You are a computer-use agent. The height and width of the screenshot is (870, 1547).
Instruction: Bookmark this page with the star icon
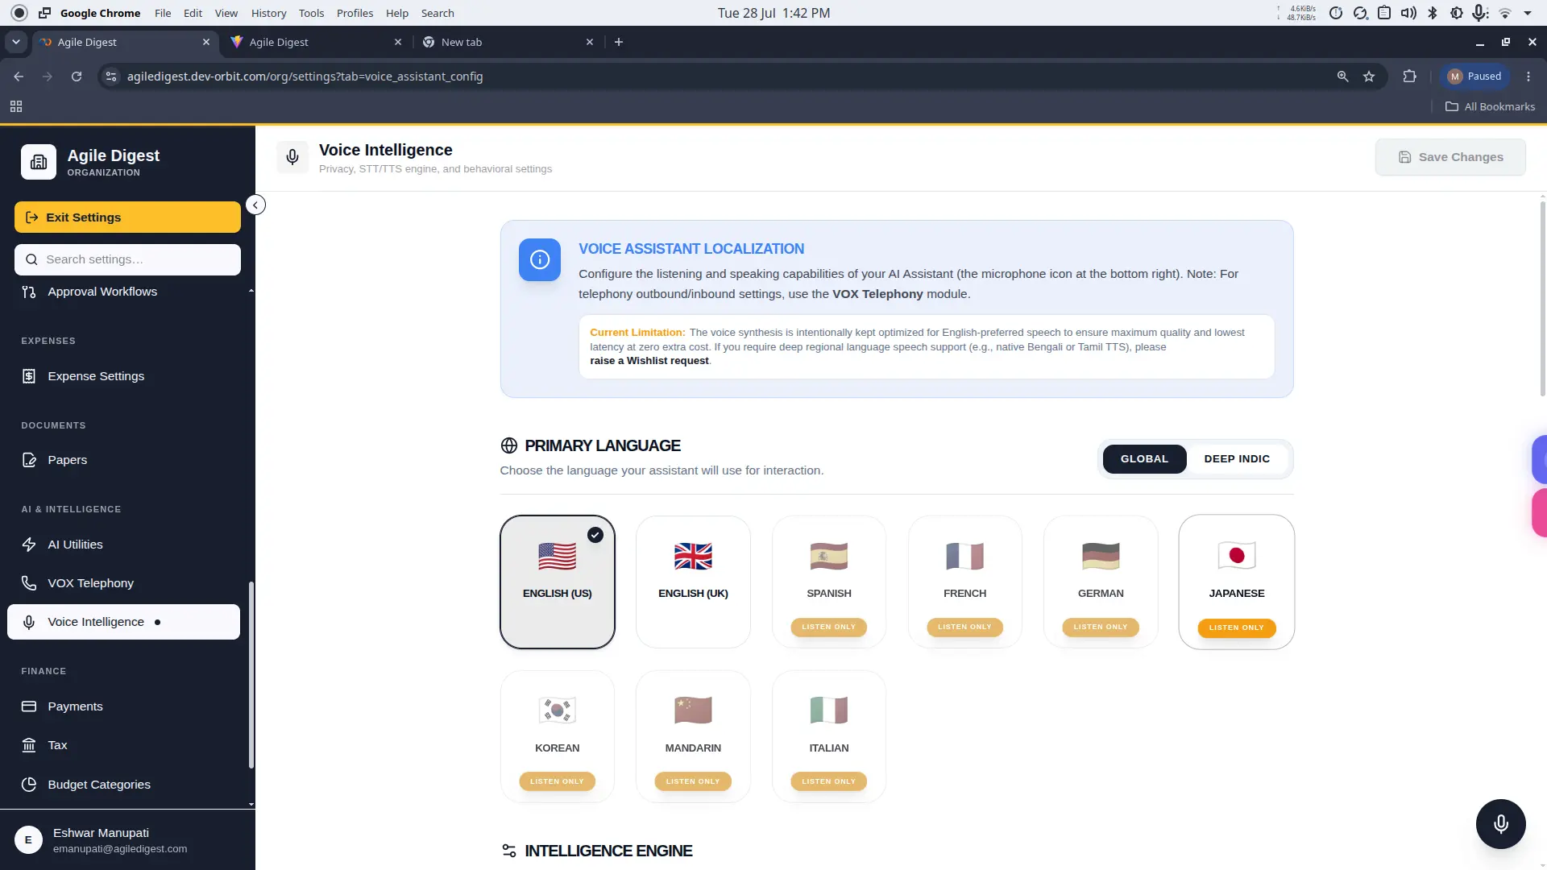tap(1369, 77)
